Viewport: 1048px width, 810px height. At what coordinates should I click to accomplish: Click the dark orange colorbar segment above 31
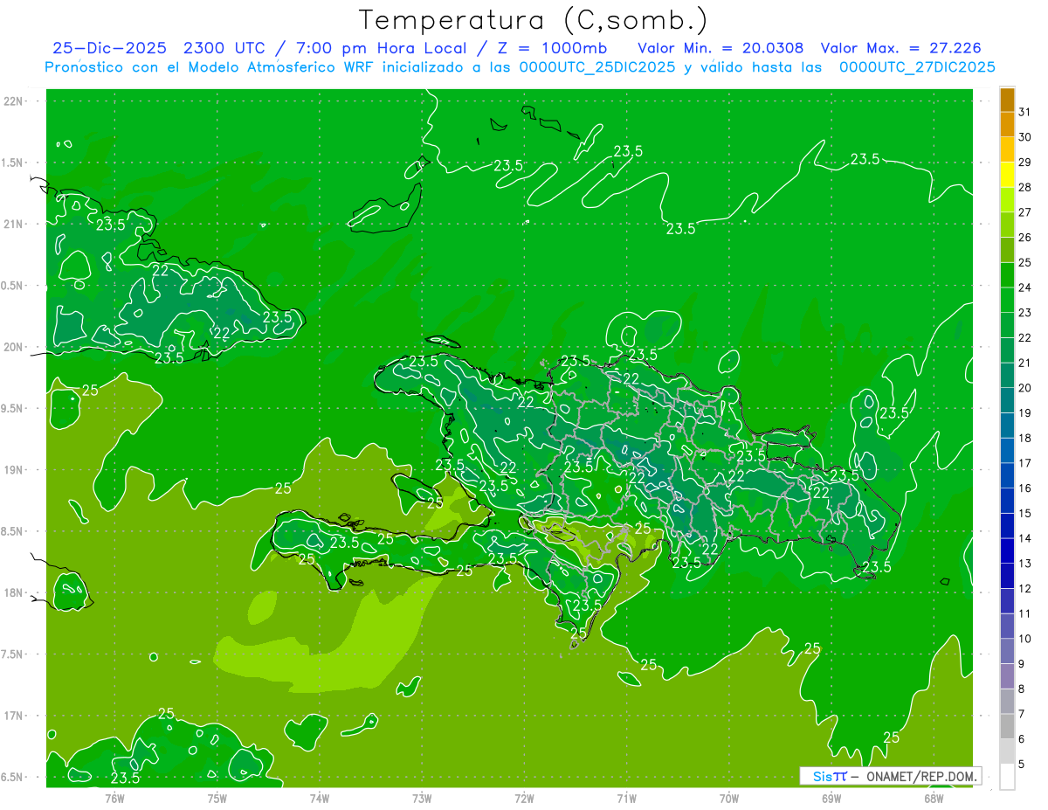tap(1007, 100)
